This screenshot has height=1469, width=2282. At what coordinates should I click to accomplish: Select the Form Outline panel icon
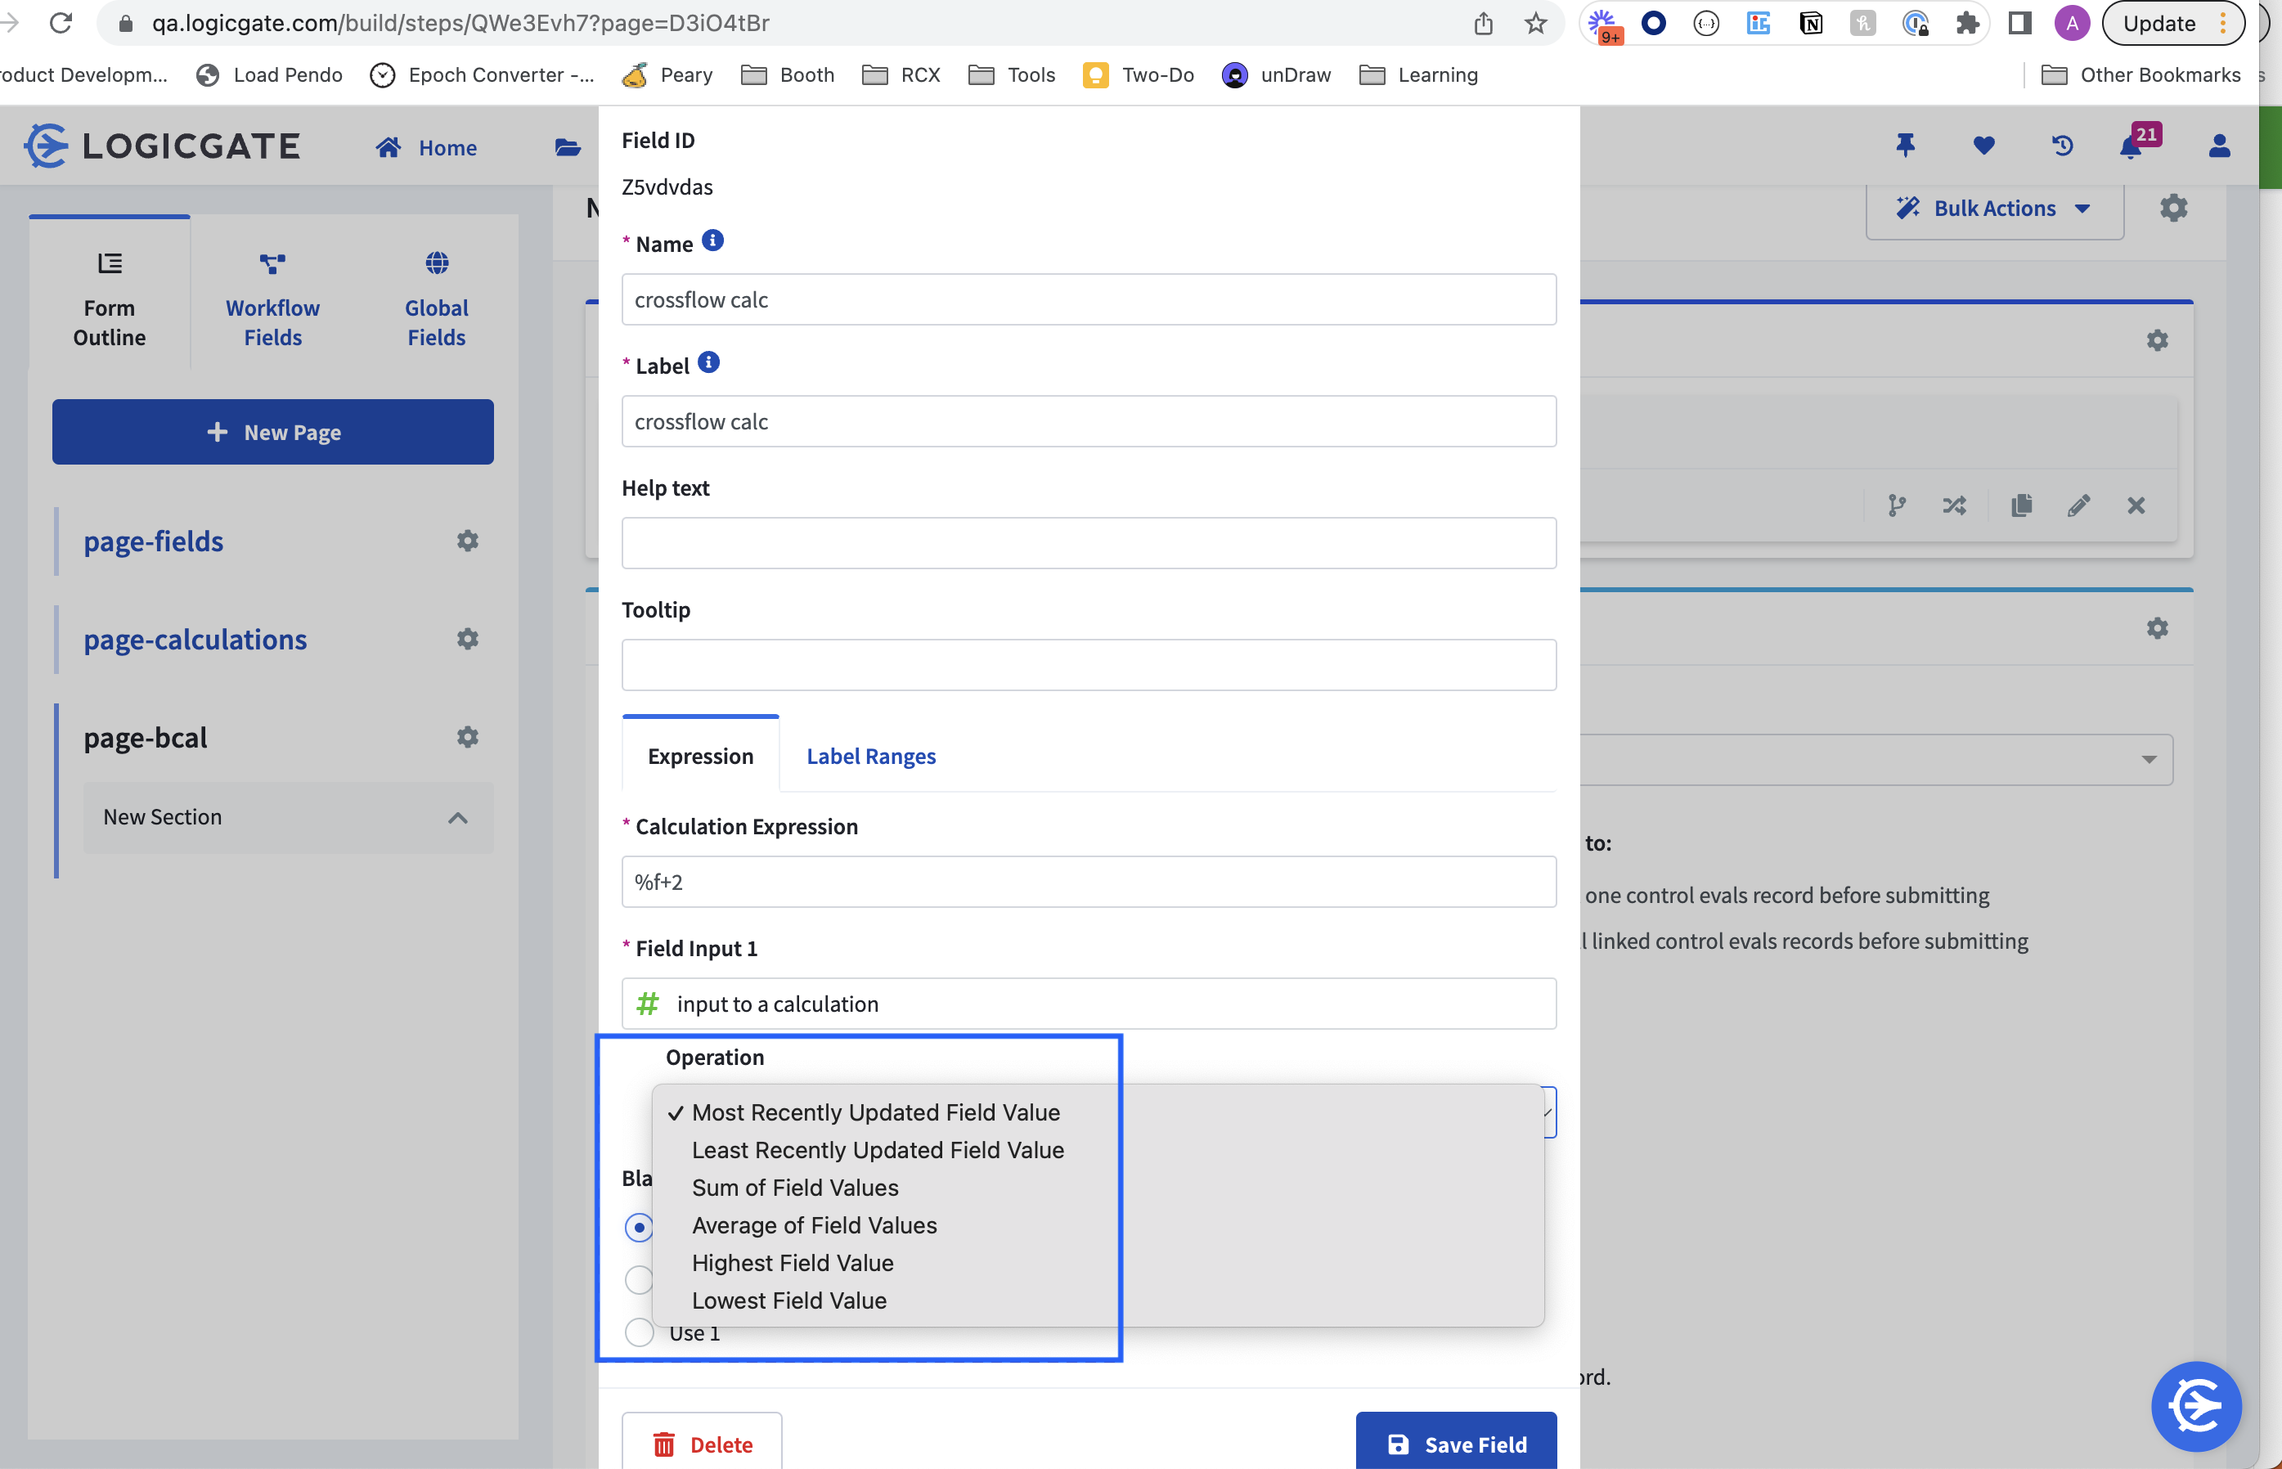pos(109,296)
